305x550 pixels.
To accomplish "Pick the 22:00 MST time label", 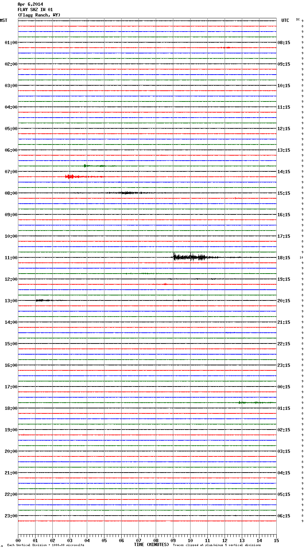I will tap(11, 494).
